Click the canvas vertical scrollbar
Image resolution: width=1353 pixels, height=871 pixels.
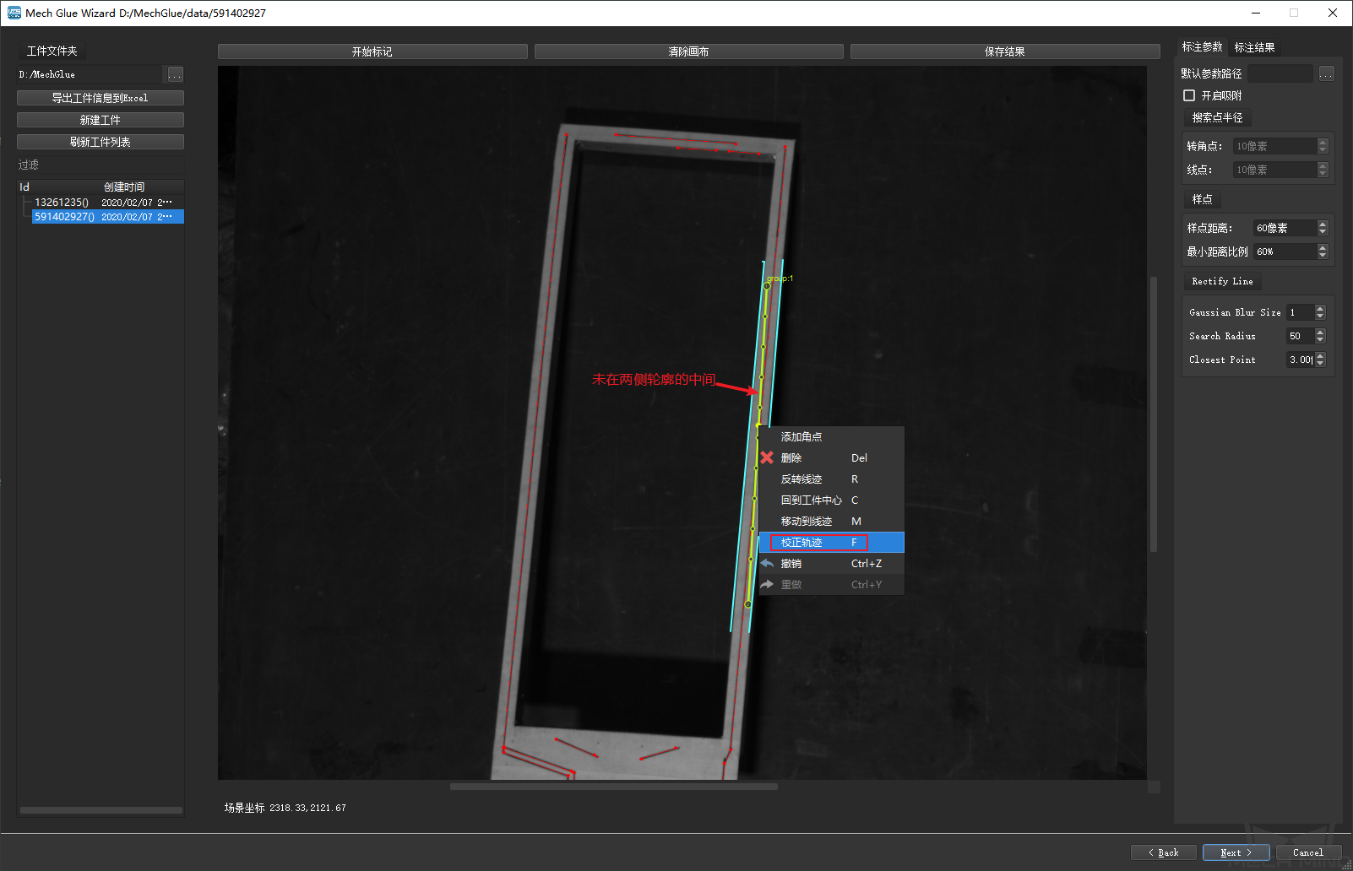click(1154, 414)
